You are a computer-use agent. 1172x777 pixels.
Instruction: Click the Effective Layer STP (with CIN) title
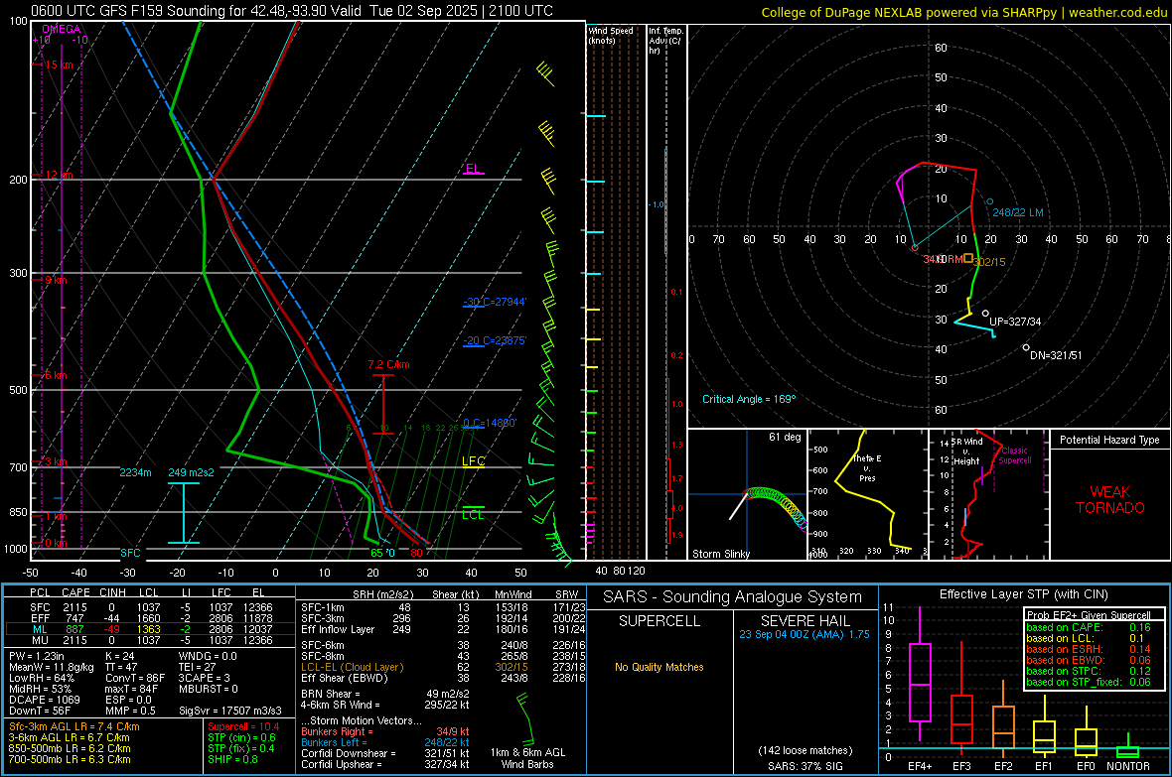(1023, 594)
